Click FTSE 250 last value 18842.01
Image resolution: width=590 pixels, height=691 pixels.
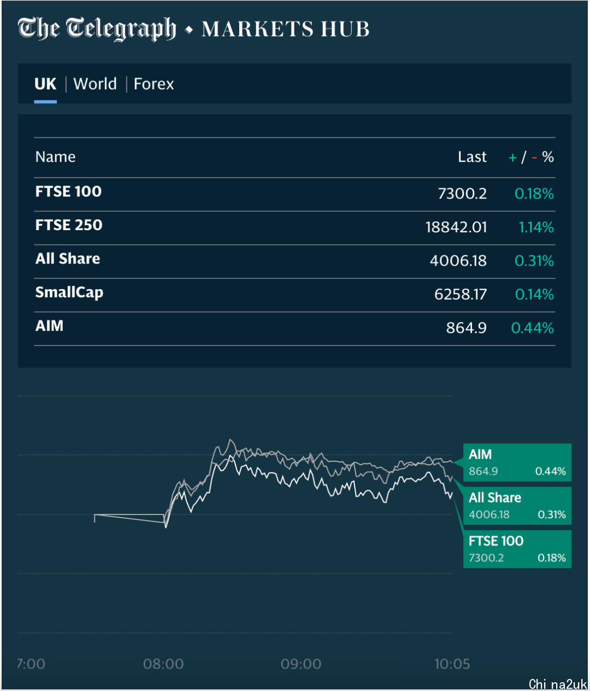[x=456, y=227]
